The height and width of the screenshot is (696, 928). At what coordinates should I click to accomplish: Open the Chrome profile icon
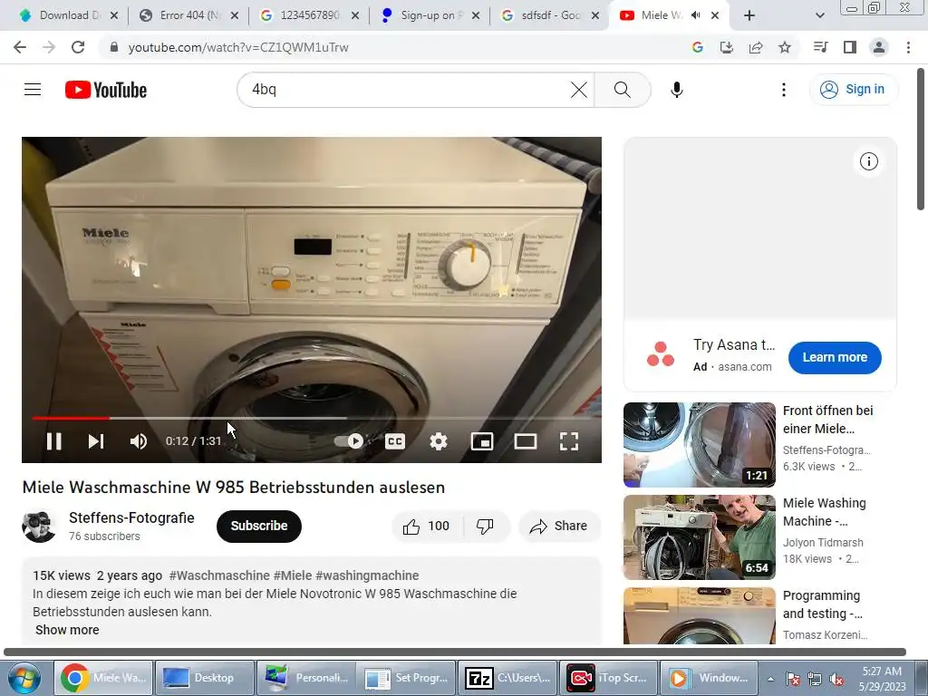(x=879, y=47)
